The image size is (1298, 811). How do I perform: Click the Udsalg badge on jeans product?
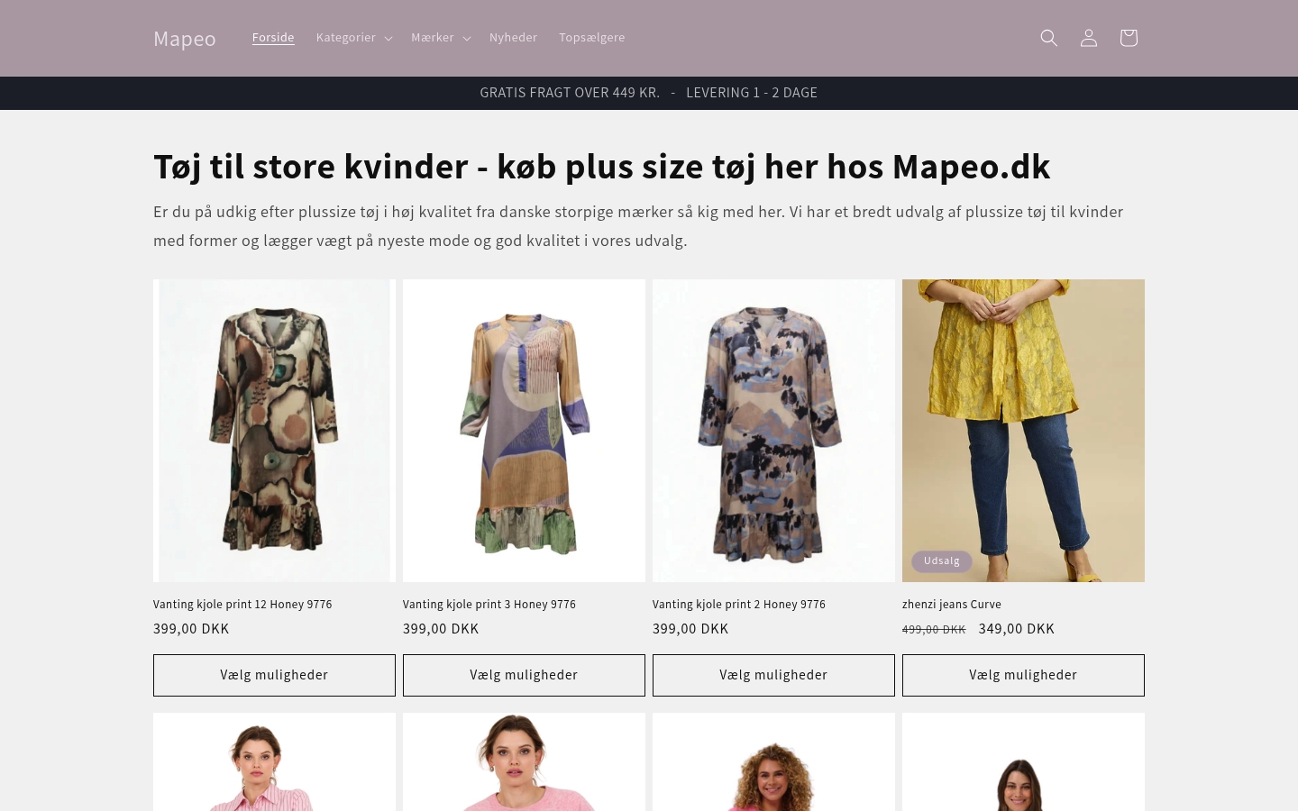(x=942, y=560)
